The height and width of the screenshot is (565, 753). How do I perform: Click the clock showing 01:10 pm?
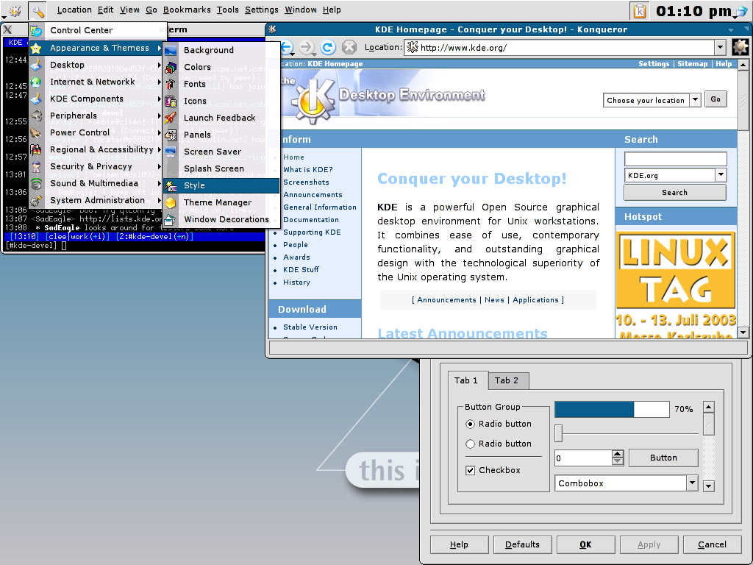click(x=693, y=11)
